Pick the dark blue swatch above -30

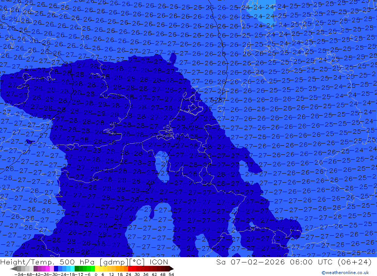click(56, 268)
